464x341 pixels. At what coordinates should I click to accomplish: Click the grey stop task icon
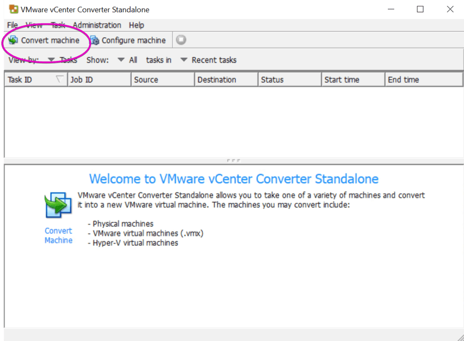coord(181,39)
